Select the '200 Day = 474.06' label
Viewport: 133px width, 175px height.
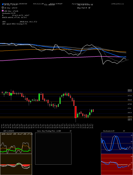click(11, 11)
